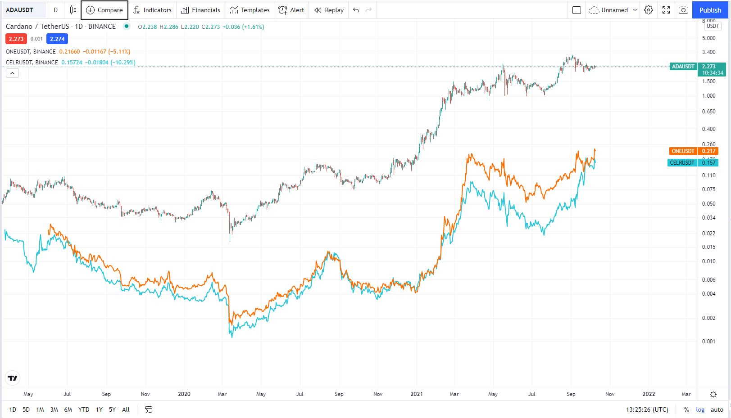Open the Indicators menu
The image size is (731, 418).
point(152,10)
